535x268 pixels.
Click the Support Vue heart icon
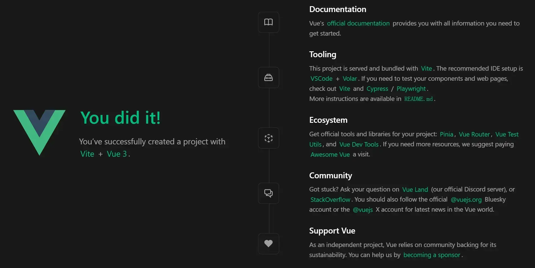[268, 244]
